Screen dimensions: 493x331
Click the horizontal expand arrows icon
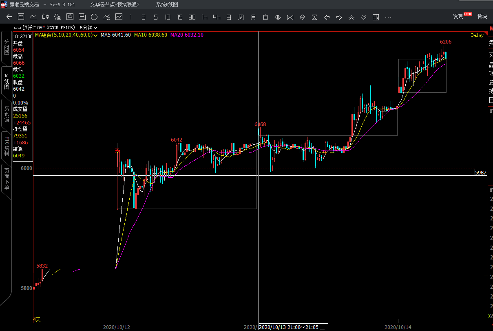[x=278, y=17]
